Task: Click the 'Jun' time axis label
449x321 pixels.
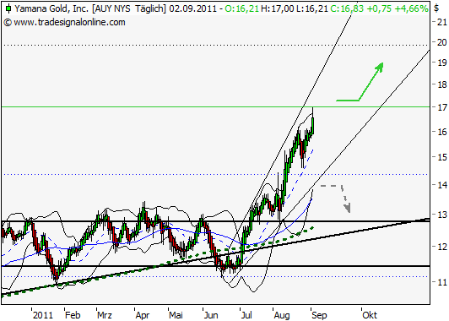Action: [211, 315]
